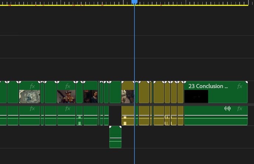This screenshot has height=164, width=254.
Task: Click the video fx badge above the ornate figure thumbnail
Action: [68, 86]
